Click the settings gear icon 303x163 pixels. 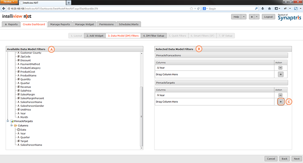pyautogui.click(x=251, y=17)
